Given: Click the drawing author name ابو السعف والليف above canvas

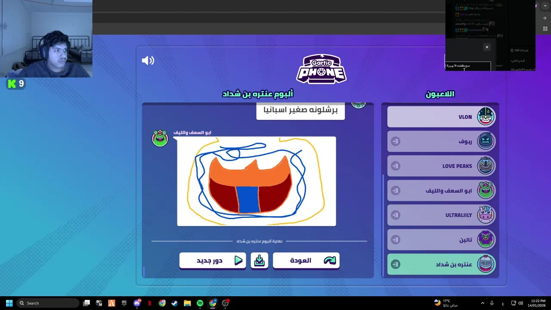Looking at the screenshot, I should [192, 133].
